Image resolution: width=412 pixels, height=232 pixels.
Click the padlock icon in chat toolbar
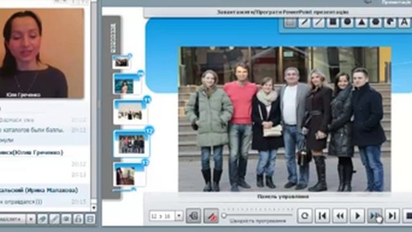[x=78, y=219]
